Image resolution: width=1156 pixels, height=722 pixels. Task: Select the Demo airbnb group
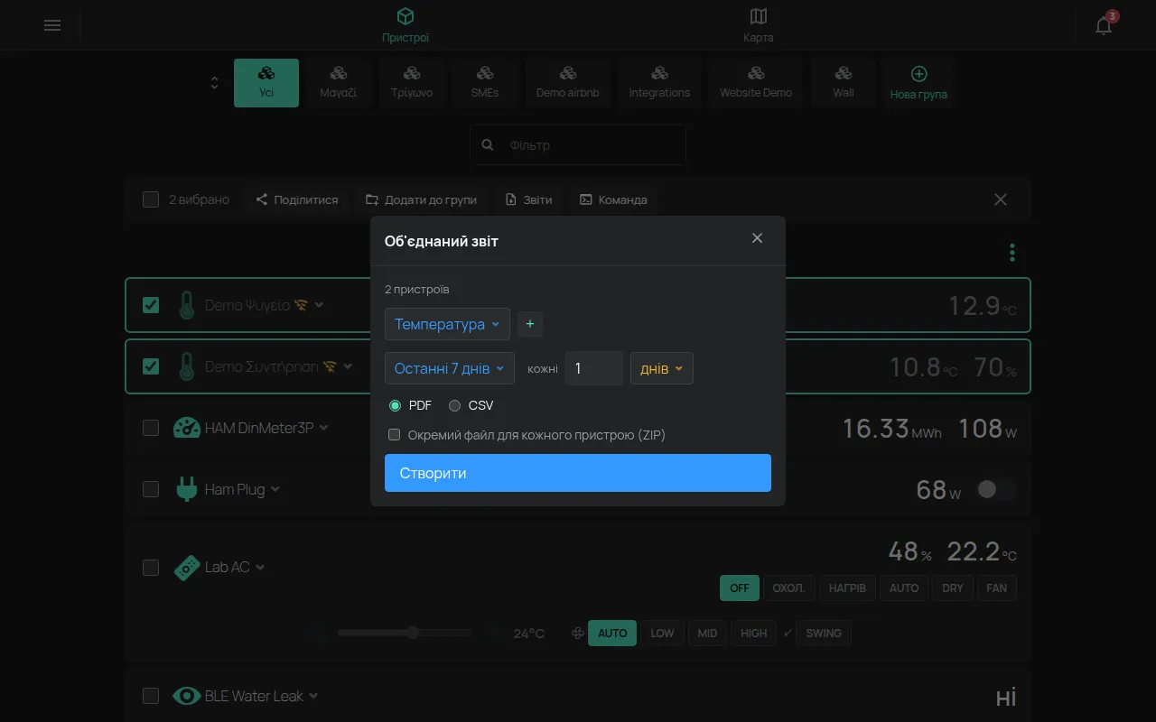(x=568, y=83)
